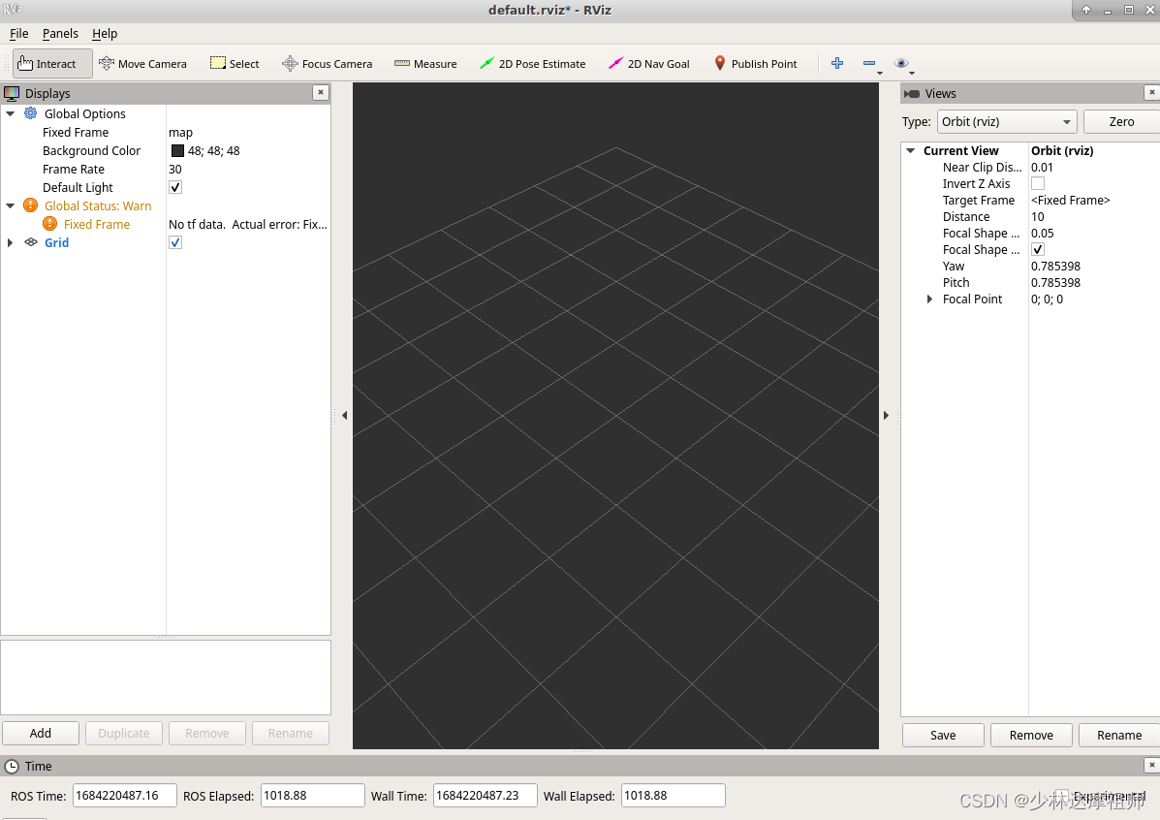The width and height of the screenshot is (1160, 820).
Task: Expand the Grid display item
Action: 11,242
